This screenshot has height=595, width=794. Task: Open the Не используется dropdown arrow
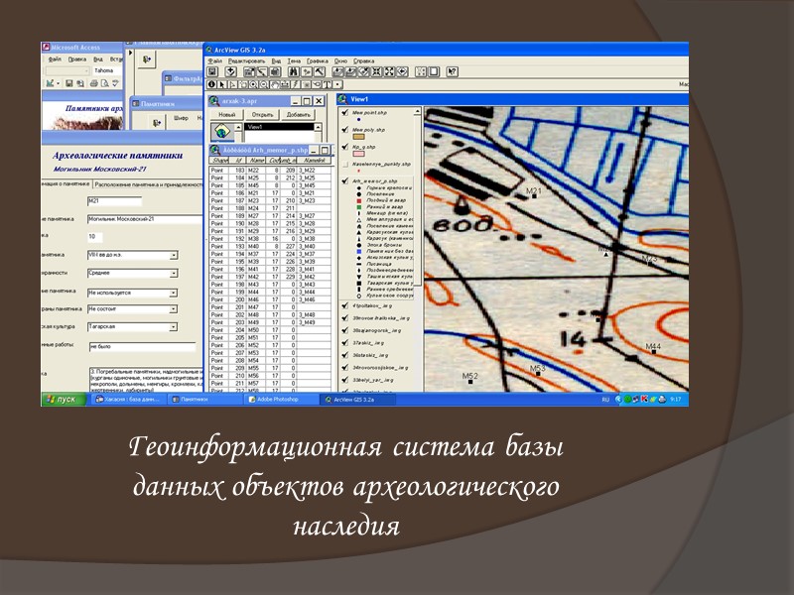point(174,293)
